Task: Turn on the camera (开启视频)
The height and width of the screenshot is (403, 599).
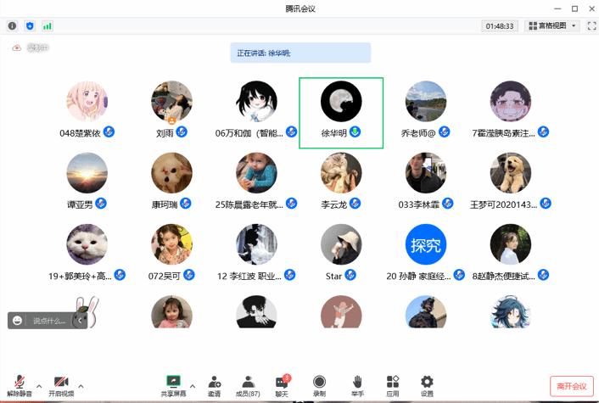Action: pyautogui.click(x=61, y=386)
